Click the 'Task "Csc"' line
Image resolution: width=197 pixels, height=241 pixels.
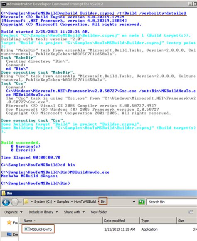[x=13, y=84]
